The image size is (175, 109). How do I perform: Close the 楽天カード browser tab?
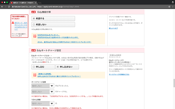pyautogui.click(x=36, y=3)
